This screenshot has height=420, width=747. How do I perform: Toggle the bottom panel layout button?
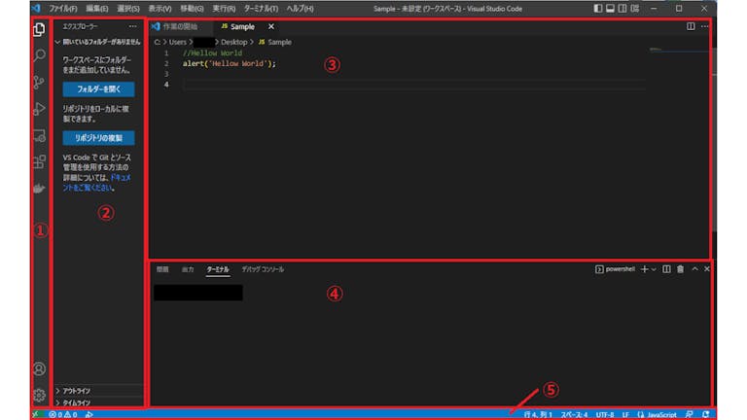pyautogui.click(x=610, y=8)
